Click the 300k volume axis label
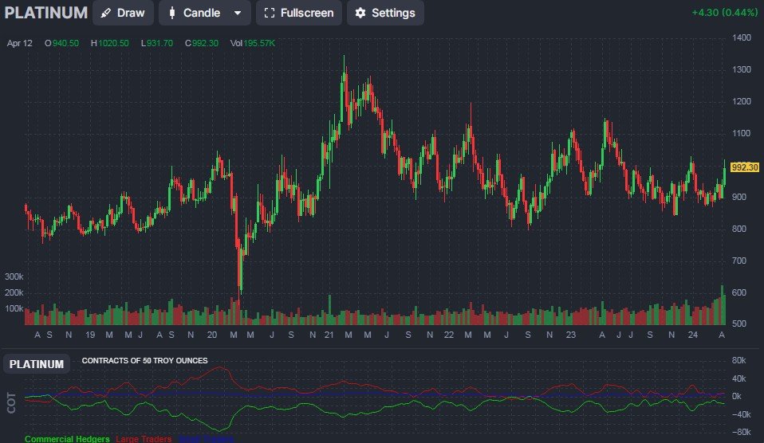Image resolution: width=764 pixels, height=443 pixels. coord(14,276)
